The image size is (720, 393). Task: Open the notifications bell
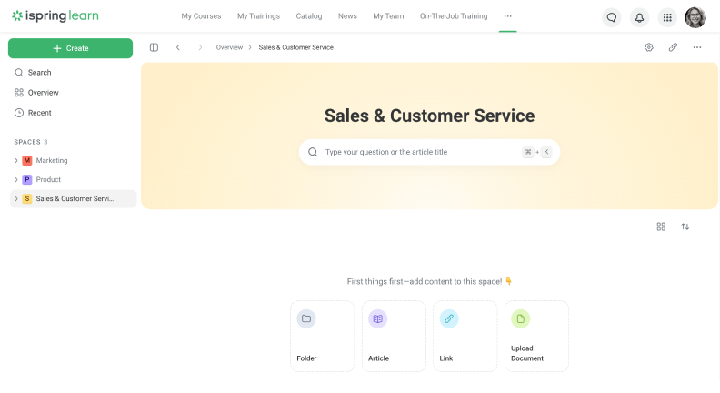coord(639,17)
